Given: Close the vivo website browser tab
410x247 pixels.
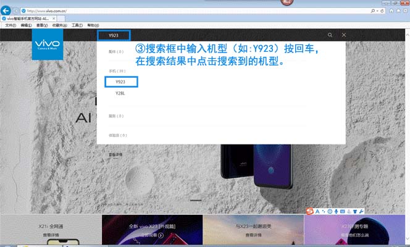Looking at the screenshot, I should (54, 19).
